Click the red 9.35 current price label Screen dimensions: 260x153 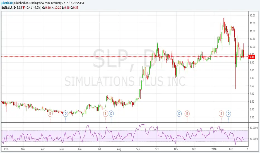pos(252,57)
